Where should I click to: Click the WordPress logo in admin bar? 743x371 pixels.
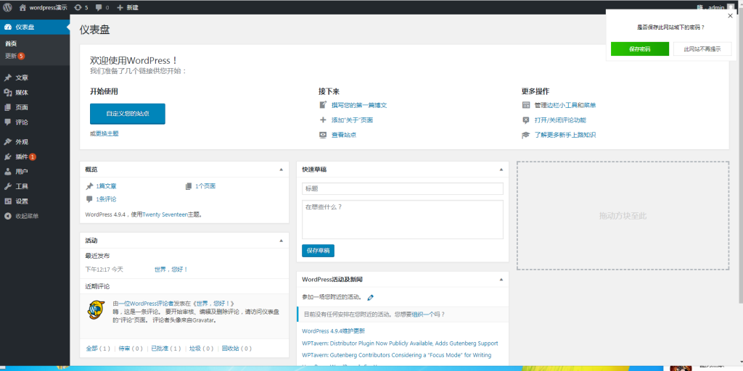pos(7,7)
